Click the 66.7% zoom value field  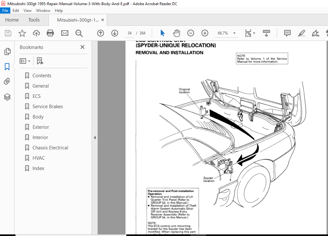(223, 33)
